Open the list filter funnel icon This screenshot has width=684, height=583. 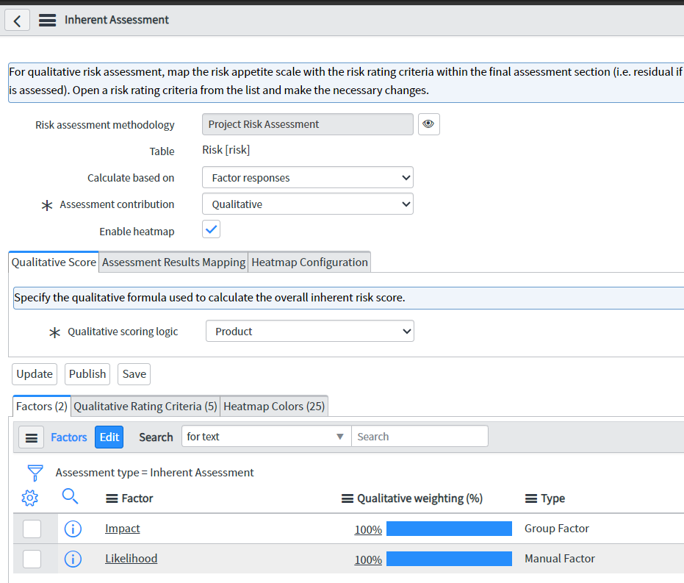(x=34, y=473)
